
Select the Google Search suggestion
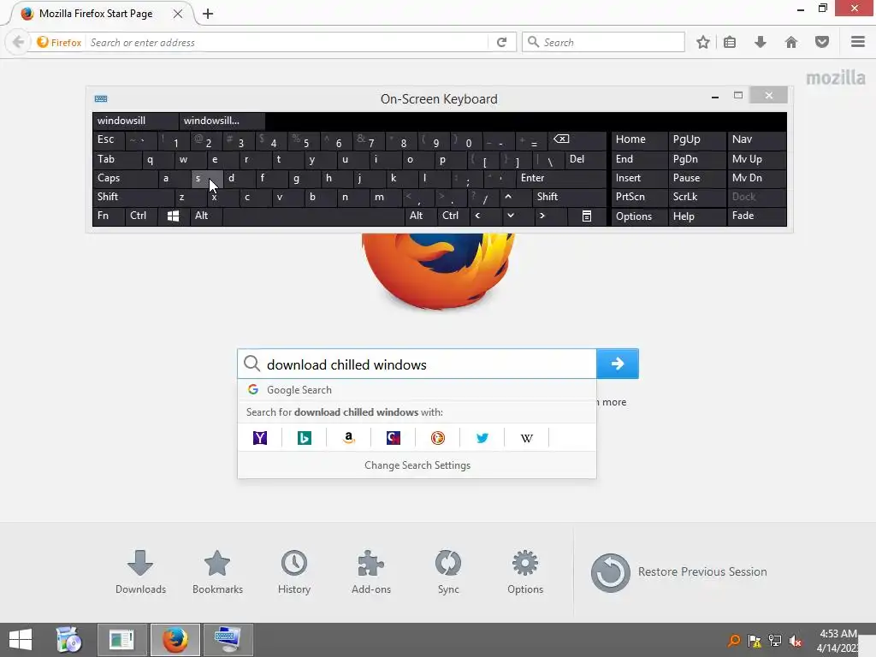point(417,390)
